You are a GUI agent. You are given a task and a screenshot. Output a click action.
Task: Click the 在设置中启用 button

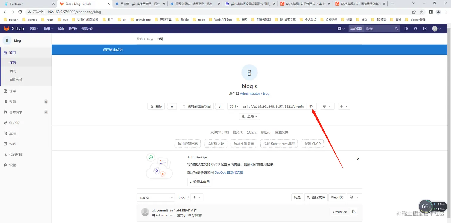point(200,182)
